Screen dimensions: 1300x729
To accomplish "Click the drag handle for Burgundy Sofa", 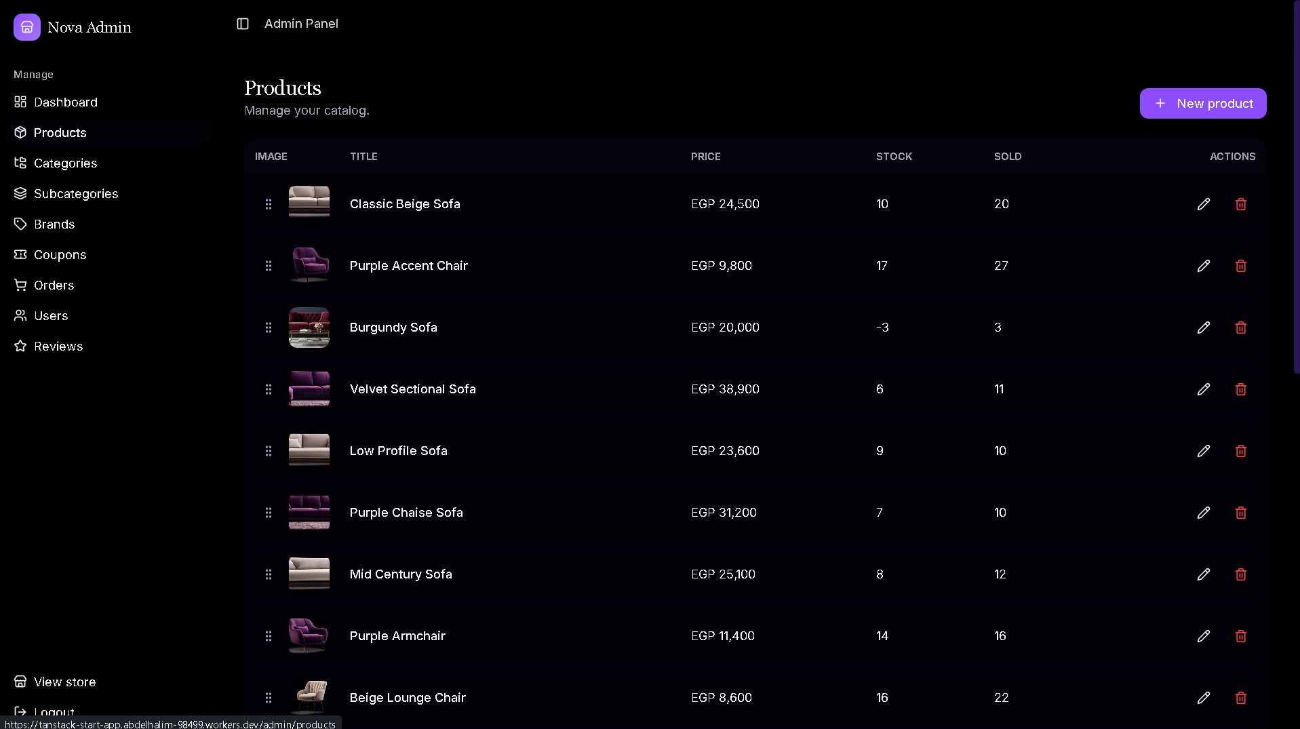I will coord(269,328).
